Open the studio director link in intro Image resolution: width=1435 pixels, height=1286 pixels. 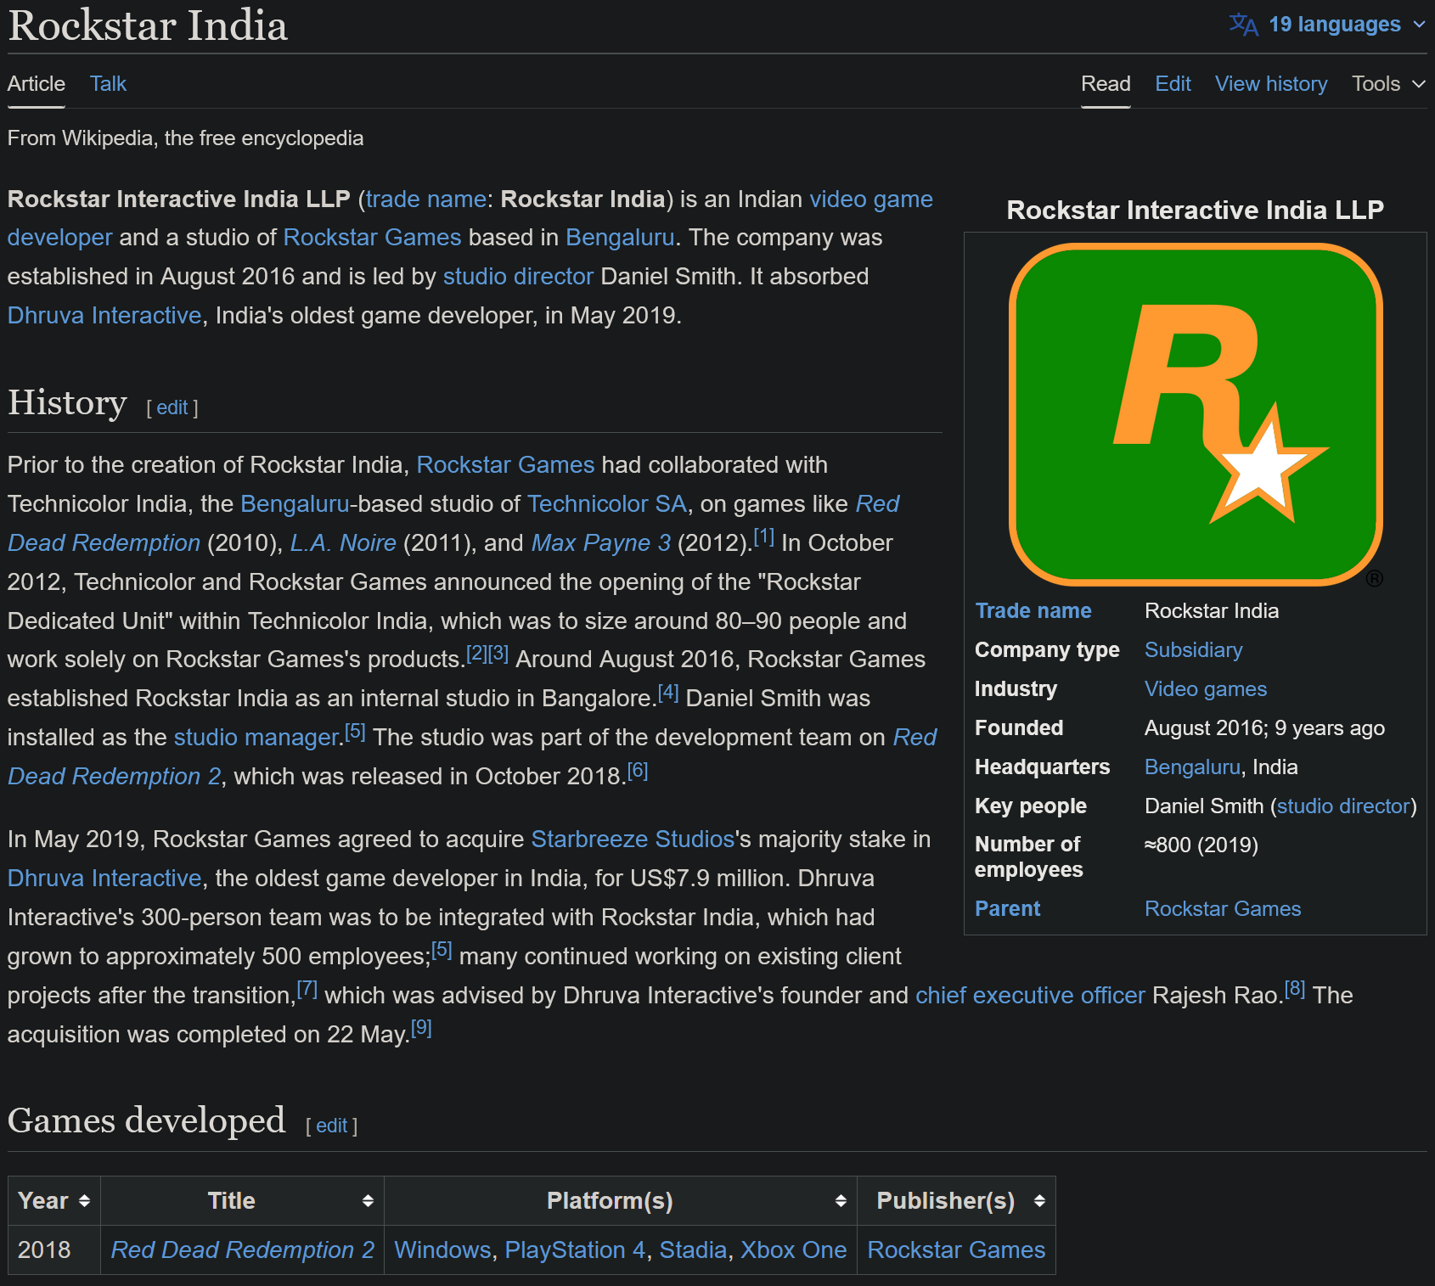518,276
